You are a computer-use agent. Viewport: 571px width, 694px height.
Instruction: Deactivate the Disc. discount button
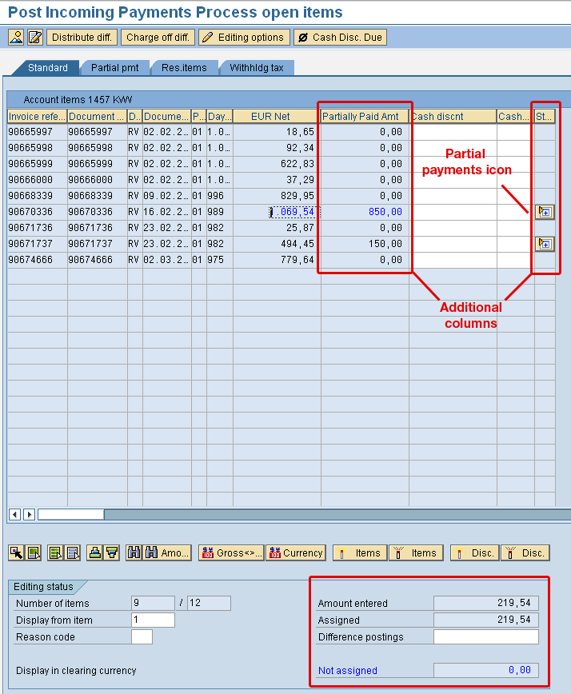tap(525, 552)
